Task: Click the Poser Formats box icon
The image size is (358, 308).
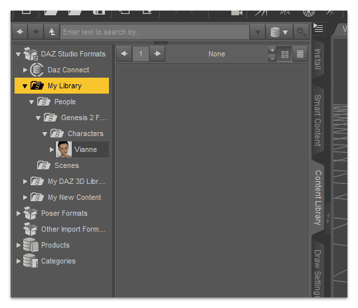Action: [31, 213]
